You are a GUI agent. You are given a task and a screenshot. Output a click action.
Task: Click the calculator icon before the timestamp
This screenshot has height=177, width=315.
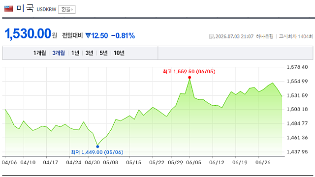[212, 36]
